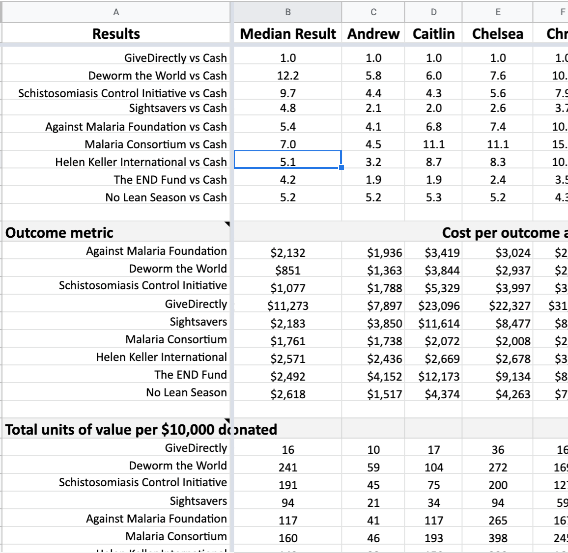Click the 'Results' heading cell
The height and width of the screenshot is (553, 568).
pyautogui.click(x=116, y=34)
